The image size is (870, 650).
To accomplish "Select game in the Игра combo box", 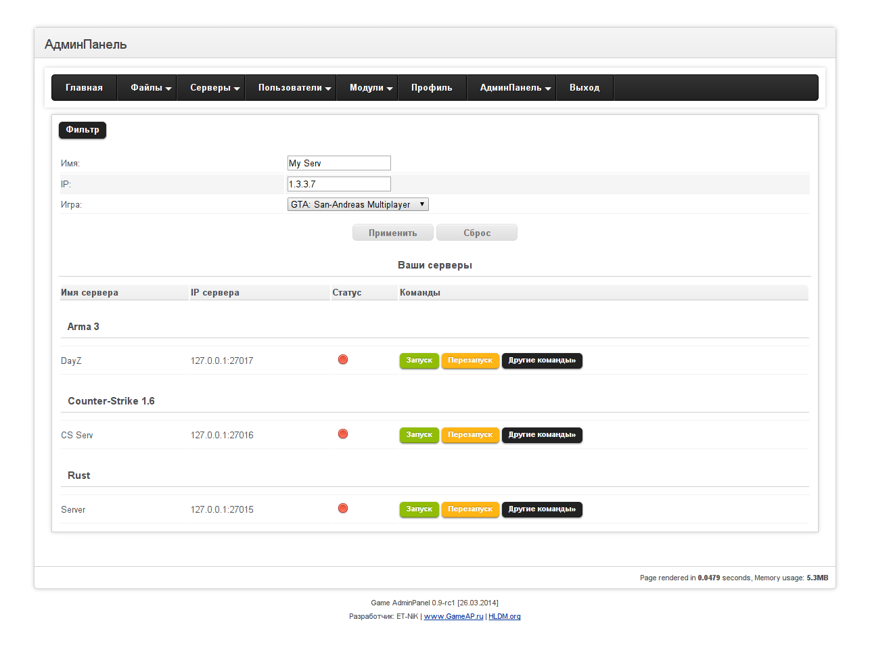I will 358,204.
